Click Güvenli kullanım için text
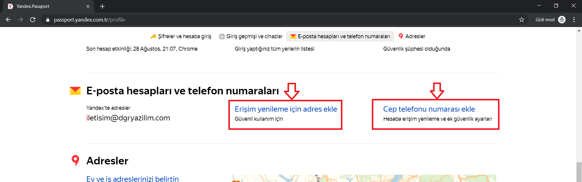This screenshot has height=182, width=582. 259,119
